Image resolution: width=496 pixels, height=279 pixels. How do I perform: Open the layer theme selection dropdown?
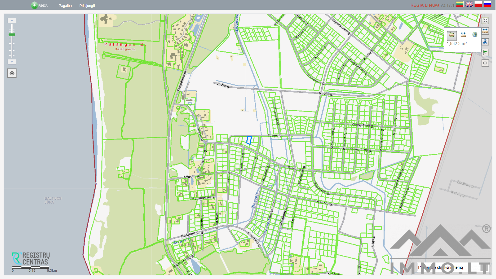click(x=452, y=267)
